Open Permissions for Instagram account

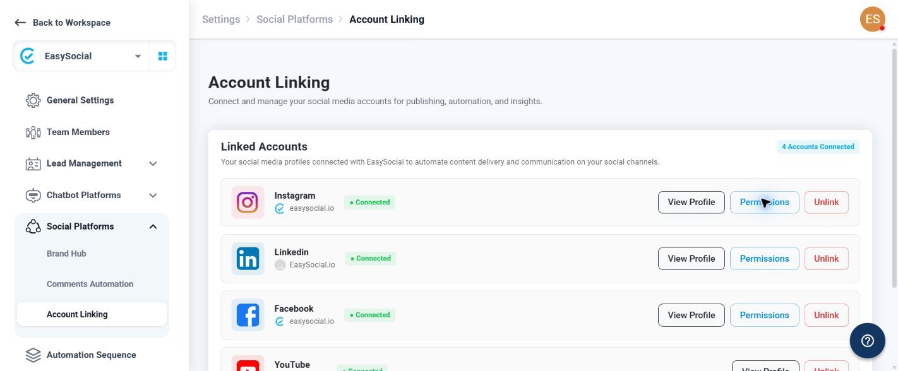click(x=764, y=202)
